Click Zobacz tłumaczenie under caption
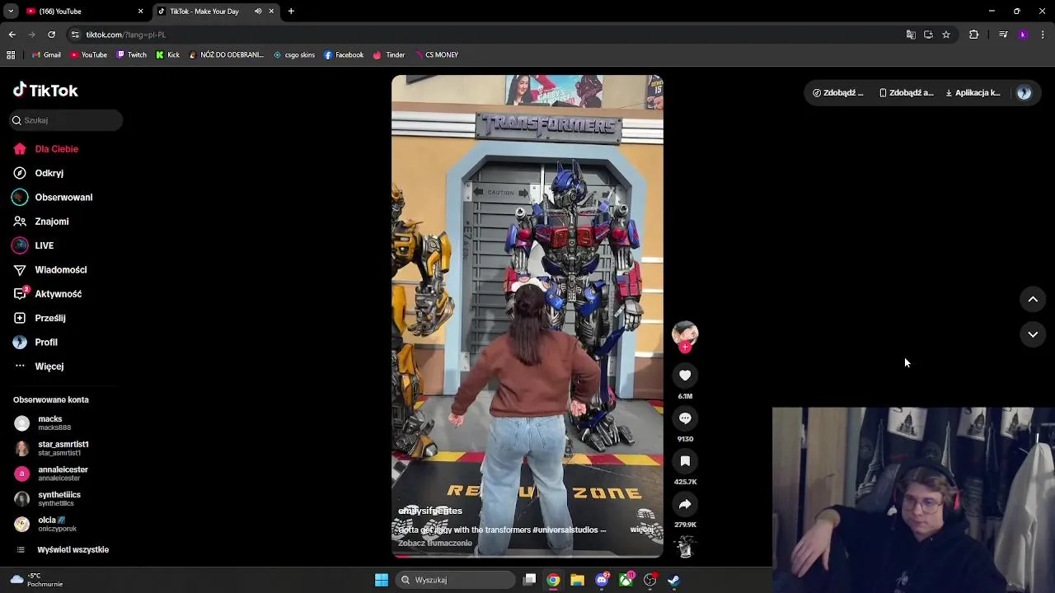The width and height of the screenshot is (1055, 593). point(435,543)
